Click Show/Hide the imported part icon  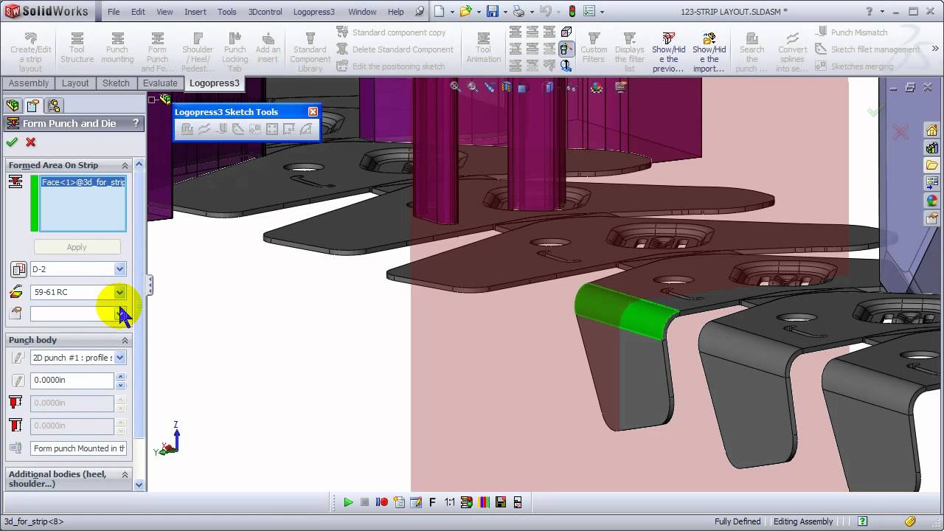[x=709, y=52]
